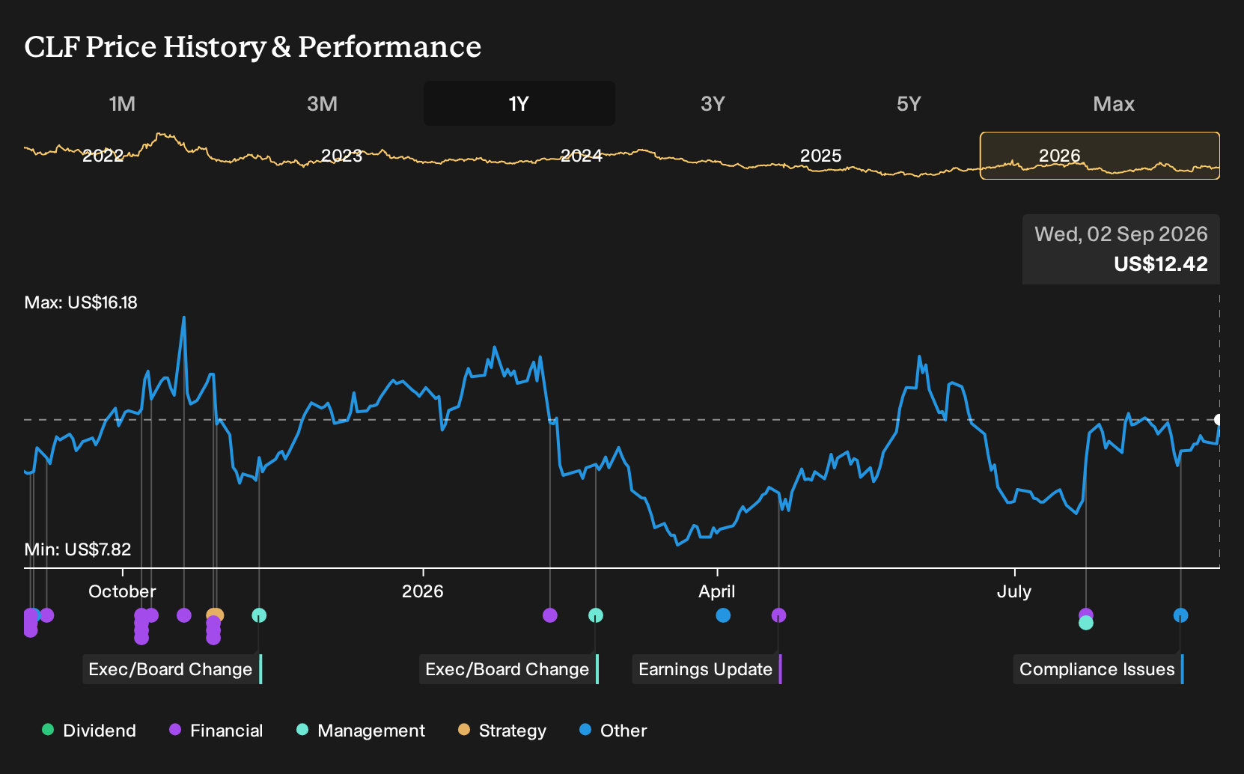Click the purple Financial marker after July
Screen dimensions: 1244x774
tap(1086, 614)
